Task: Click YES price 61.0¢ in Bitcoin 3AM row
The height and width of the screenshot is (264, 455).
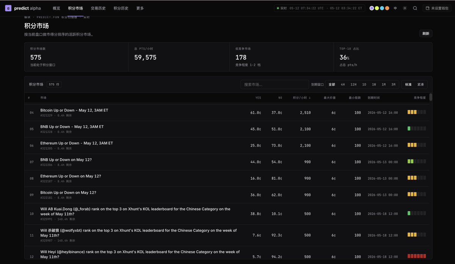Action: pyautogui.click(x=256, y=112)
